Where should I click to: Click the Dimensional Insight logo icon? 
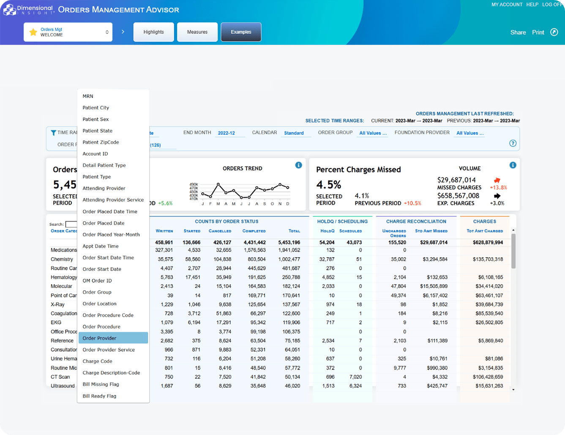point(9,9)
